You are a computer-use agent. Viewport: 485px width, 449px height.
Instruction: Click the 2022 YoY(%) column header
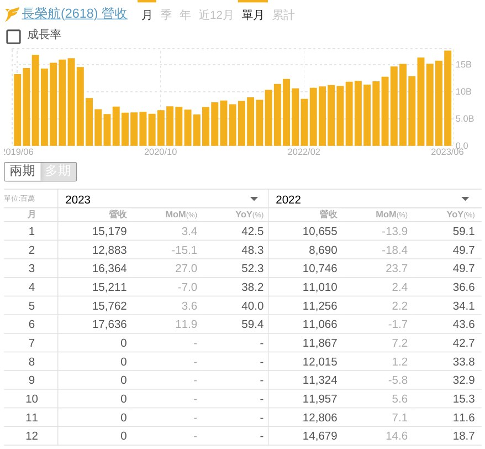pyautogui.click(x=460, y=215)
